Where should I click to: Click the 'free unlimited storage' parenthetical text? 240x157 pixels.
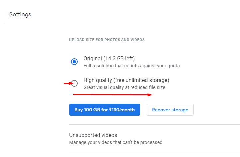pyautogui.click(x=141, y=80)
